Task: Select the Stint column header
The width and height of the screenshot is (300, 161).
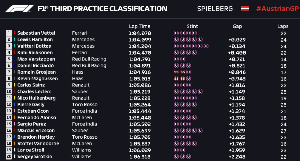Action: (x=192, y=27)
